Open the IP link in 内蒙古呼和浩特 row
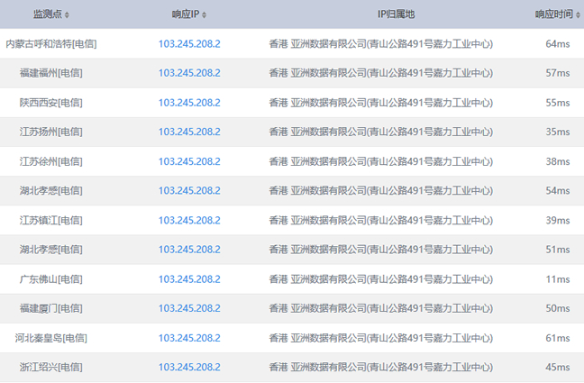The height and width of the screenshot is (383, 584). pos(189,43)
